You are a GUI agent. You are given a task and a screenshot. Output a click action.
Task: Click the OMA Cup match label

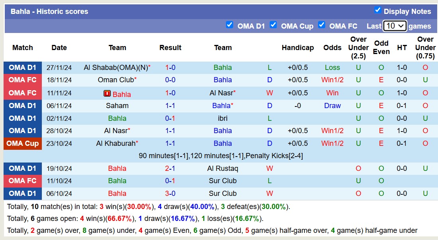click(x=23, y=143)
